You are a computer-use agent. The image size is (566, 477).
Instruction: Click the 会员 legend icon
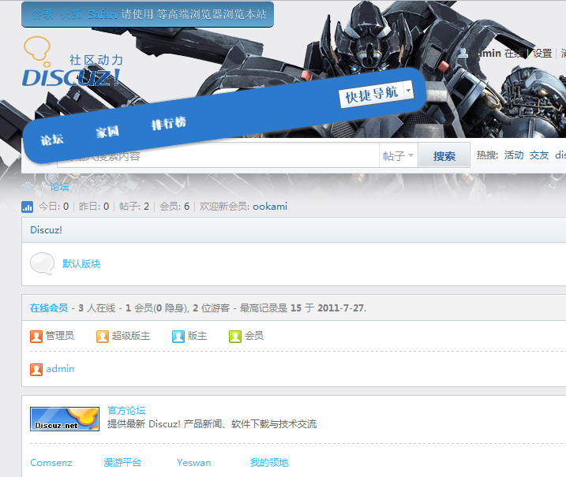pos(235,337)
